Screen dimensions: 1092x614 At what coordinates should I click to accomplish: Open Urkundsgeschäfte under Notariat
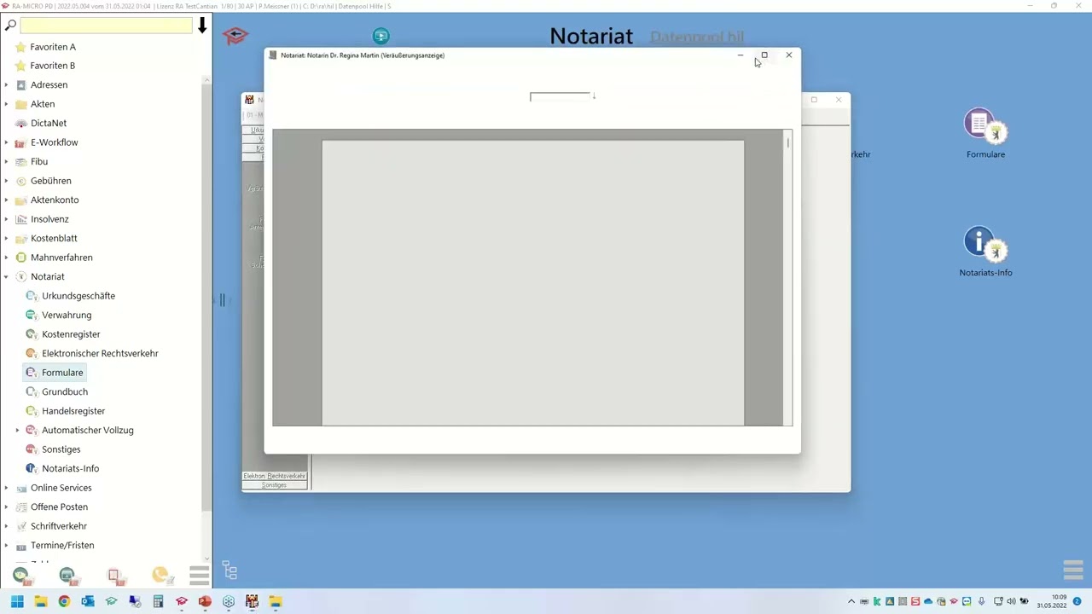coord(78,296)
